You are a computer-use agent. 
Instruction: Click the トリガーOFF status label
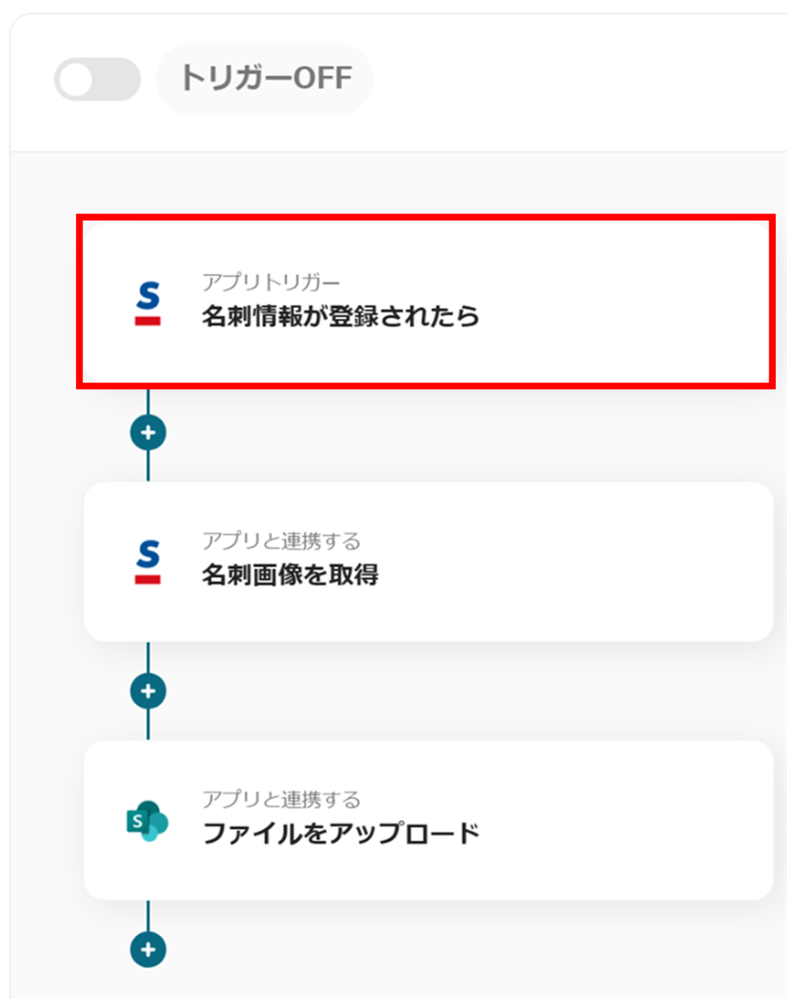(266, 79)
